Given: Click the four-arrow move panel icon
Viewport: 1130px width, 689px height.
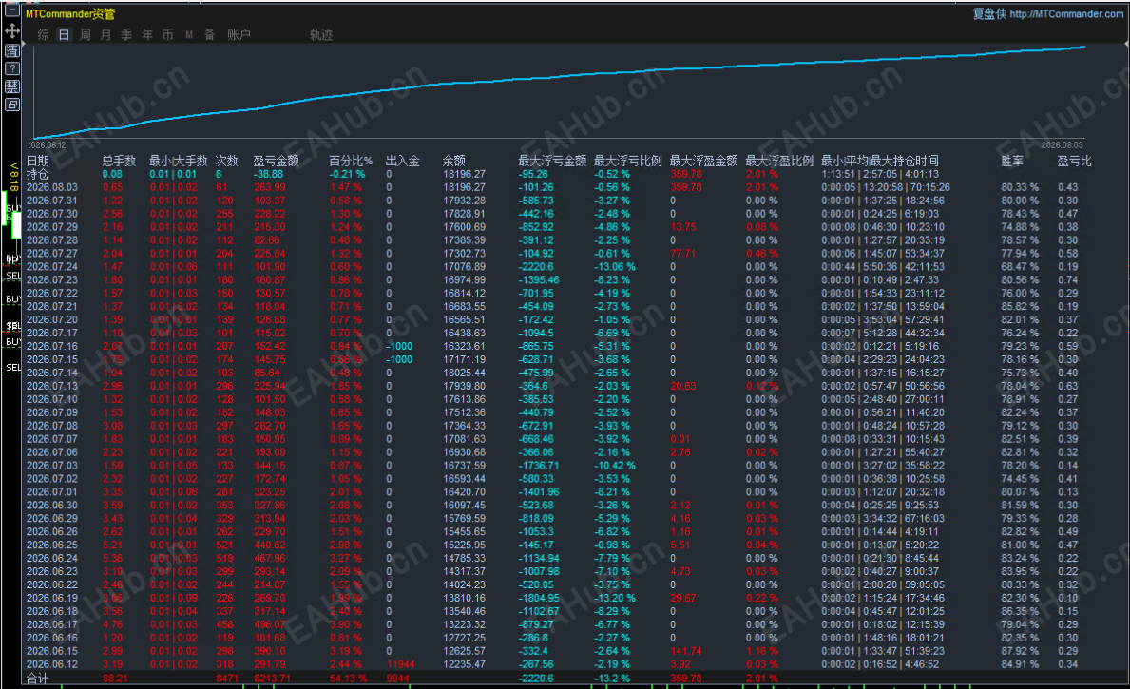Looking at the screenshot, I should click(12, 30).
